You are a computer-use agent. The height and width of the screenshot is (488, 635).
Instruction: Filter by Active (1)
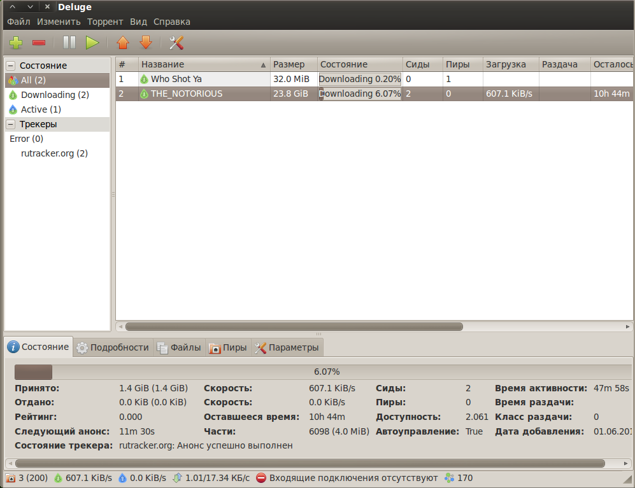(57, 109)
